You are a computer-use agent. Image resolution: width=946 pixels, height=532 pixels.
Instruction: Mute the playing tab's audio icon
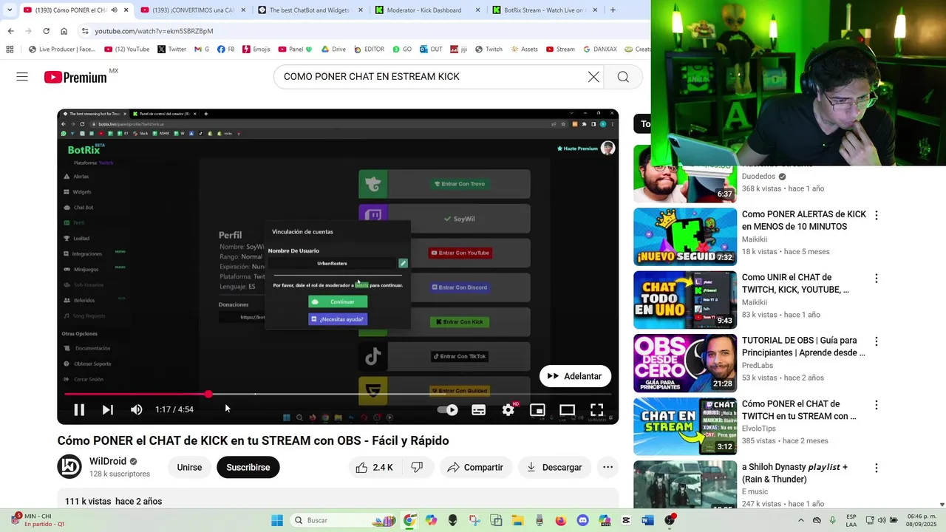pos(114,10)
